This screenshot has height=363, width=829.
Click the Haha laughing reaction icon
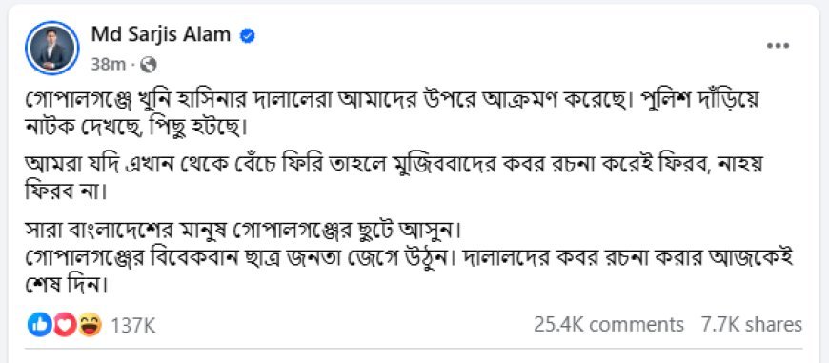coord(91,325)
